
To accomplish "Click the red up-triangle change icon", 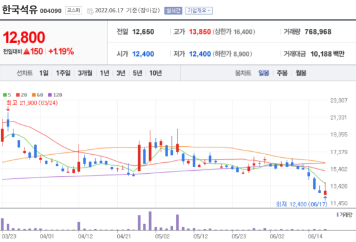I will coord(26,52).
